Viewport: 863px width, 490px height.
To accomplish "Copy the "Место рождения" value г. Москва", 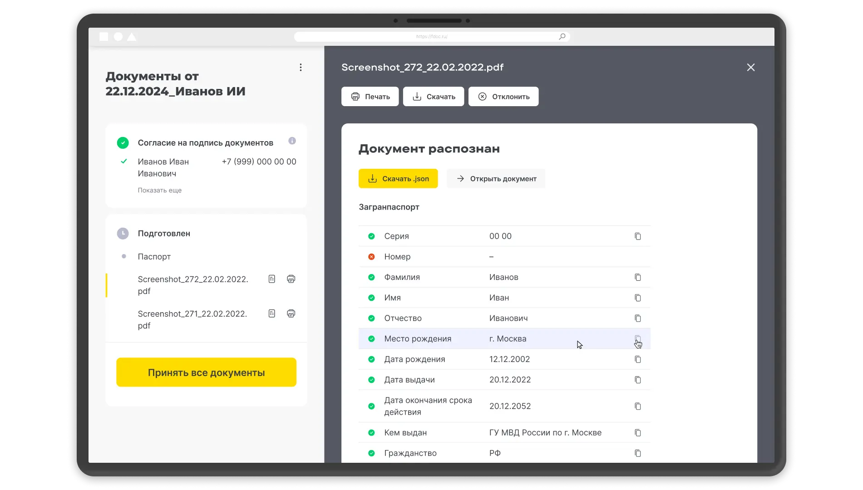I will 638,339.
